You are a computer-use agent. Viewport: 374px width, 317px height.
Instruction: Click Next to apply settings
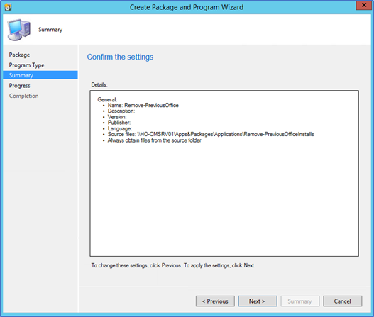pyautogui.click(x=258, y=301)
